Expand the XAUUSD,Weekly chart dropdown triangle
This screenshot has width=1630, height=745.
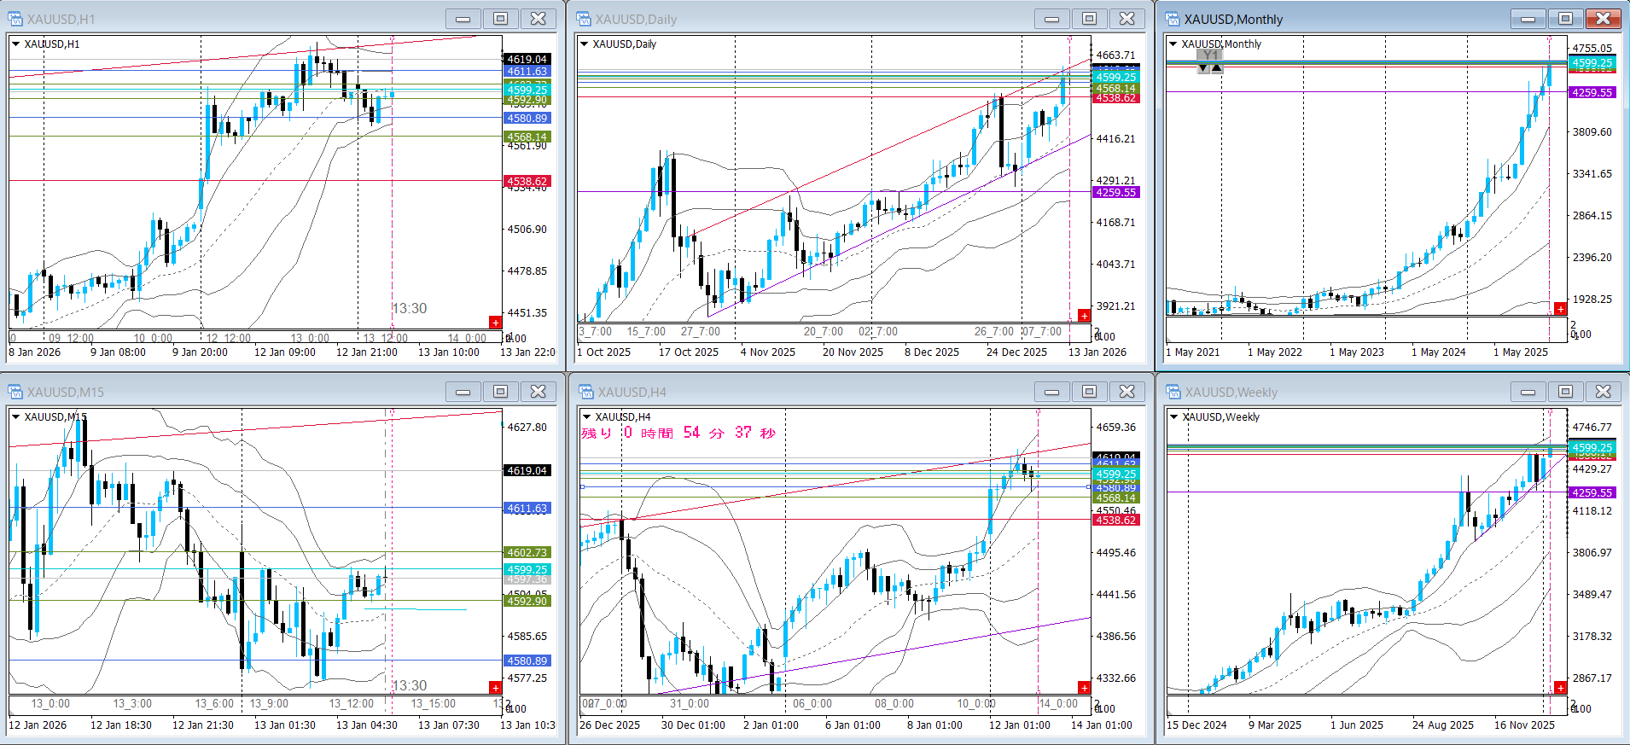[x=1174, y=417]
